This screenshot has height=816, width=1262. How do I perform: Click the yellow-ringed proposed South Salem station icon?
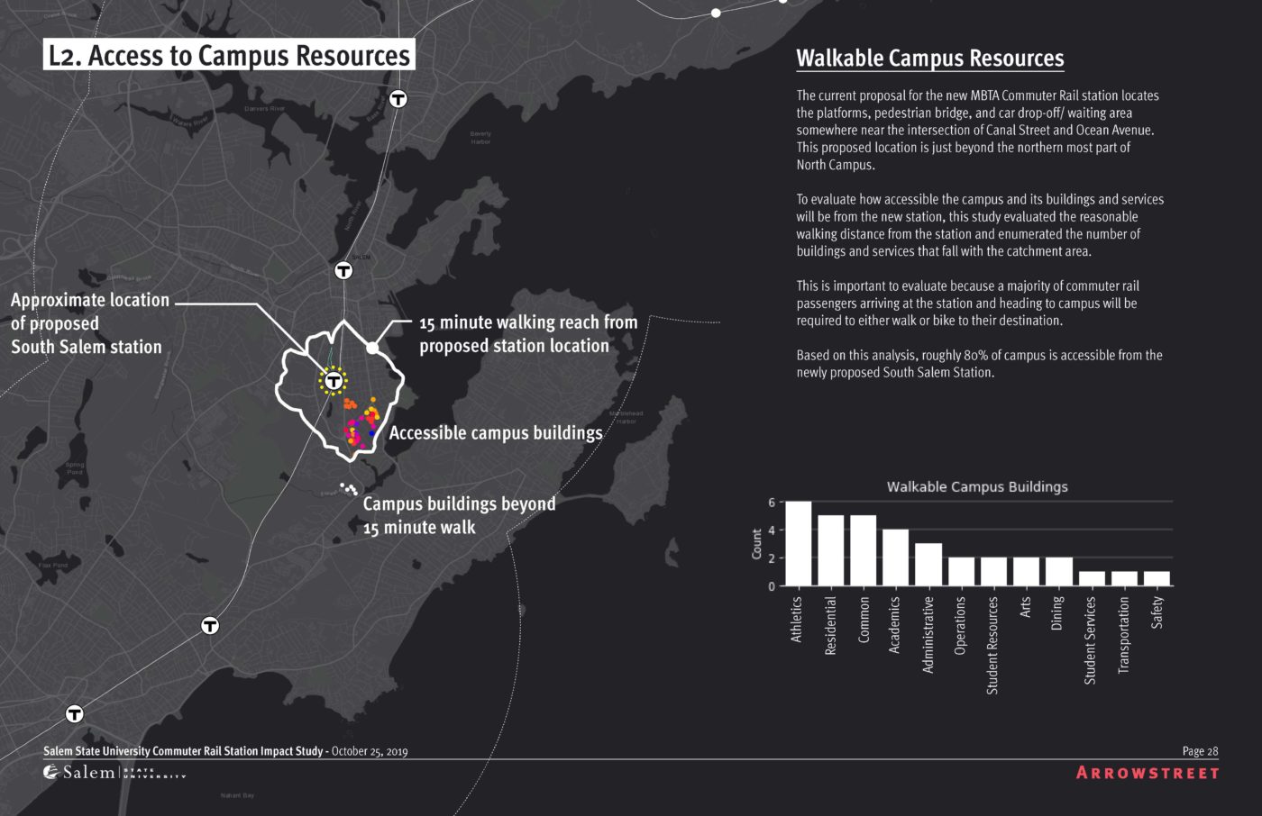point(333,381)
